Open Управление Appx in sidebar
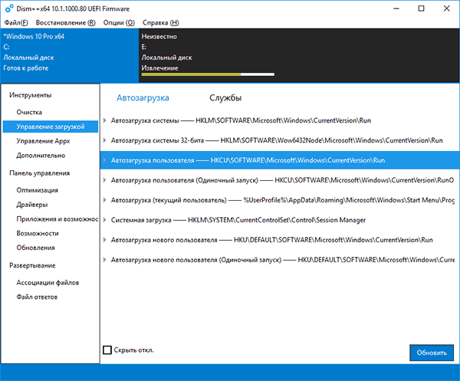Viewport: 460px width, 381px height. (x=43, y=141)
